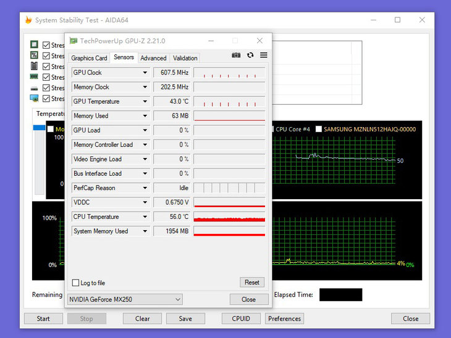Image resolution: width=451 pixels, height=338 pixels.
Task: Click the cache stress chip icon
Action: tap(34, 66)
